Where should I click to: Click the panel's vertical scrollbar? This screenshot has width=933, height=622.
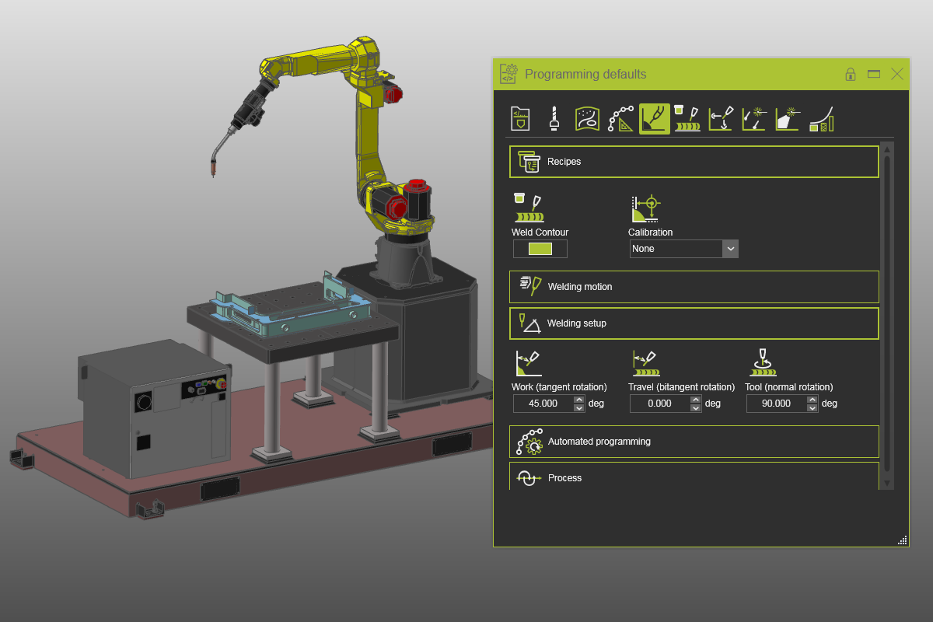[887, 311]
